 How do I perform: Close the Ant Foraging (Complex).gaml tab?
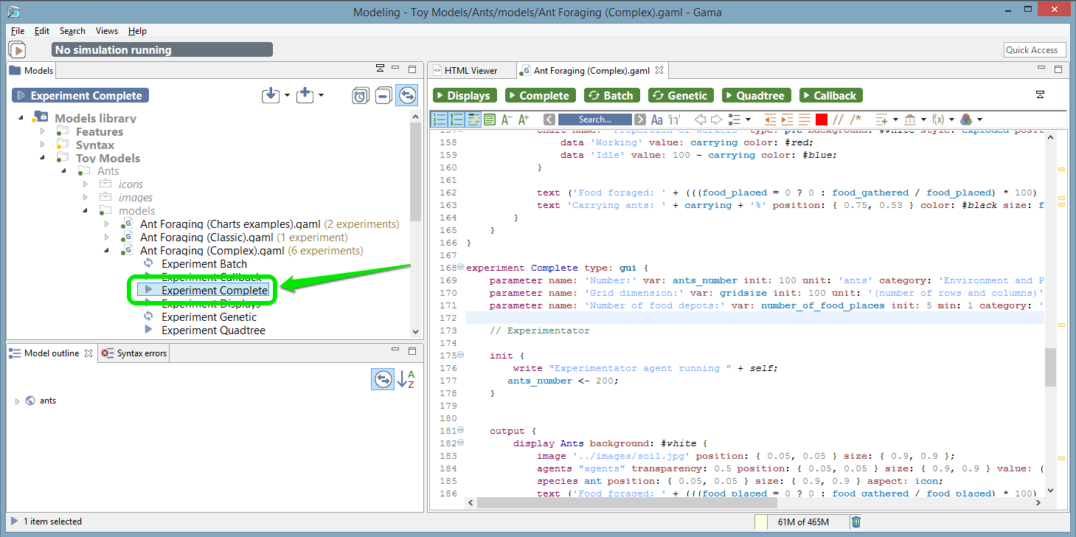click(659, 71)
